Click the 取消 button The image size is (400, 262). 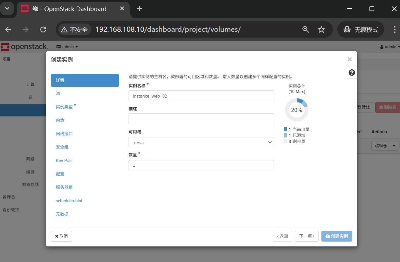[x=61, y=236]
